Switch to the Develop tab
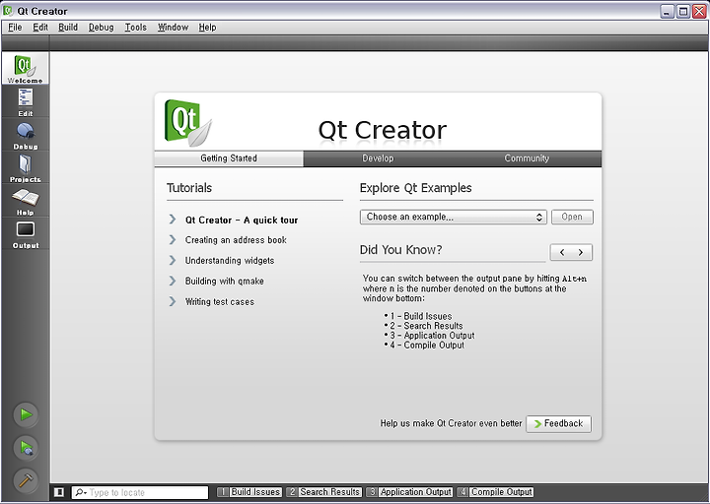Viewport: 710px width, 504px height. (x=378, y=158)
